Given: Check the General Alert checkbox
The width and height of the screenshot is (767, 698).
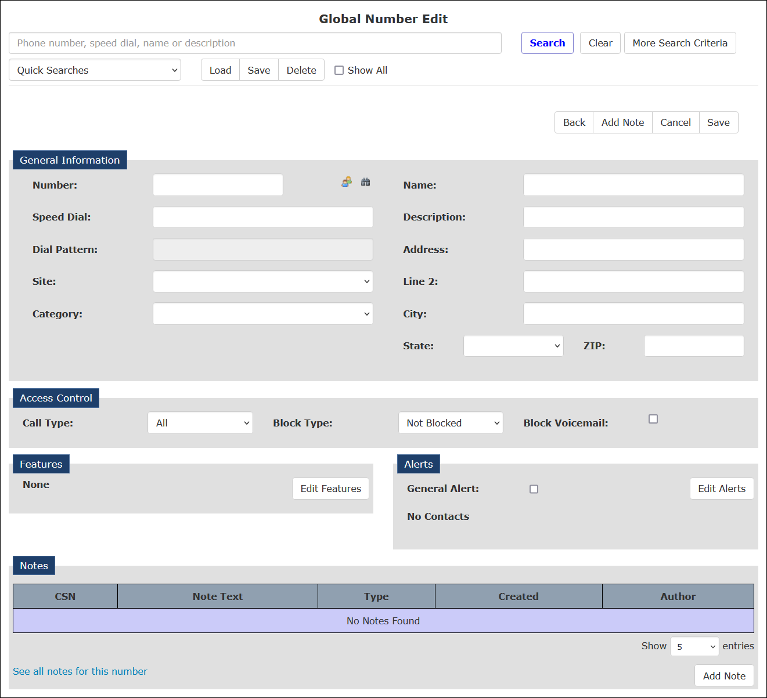Looking at the screenshot, I should tap(534, 489).
